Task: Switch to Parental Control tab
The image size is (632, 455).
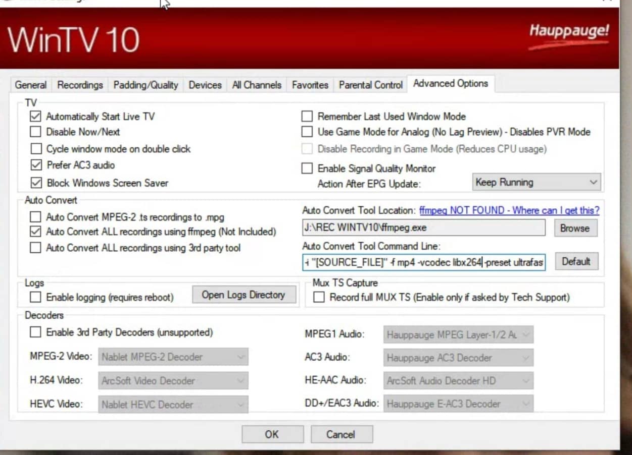Action: (370, 85)
